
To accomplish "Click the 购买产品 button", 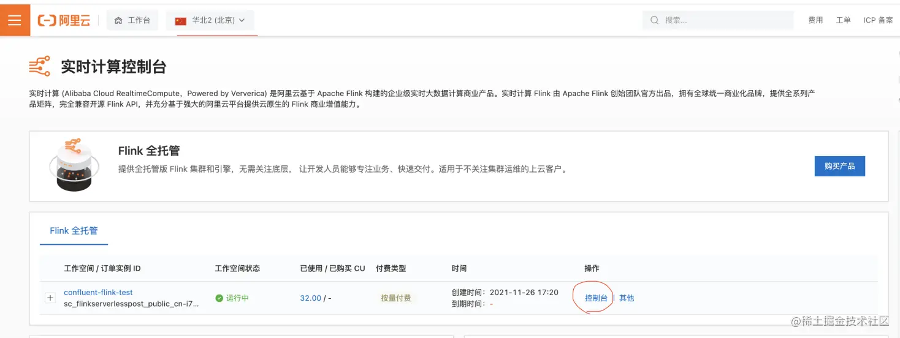I will point(839,166).
